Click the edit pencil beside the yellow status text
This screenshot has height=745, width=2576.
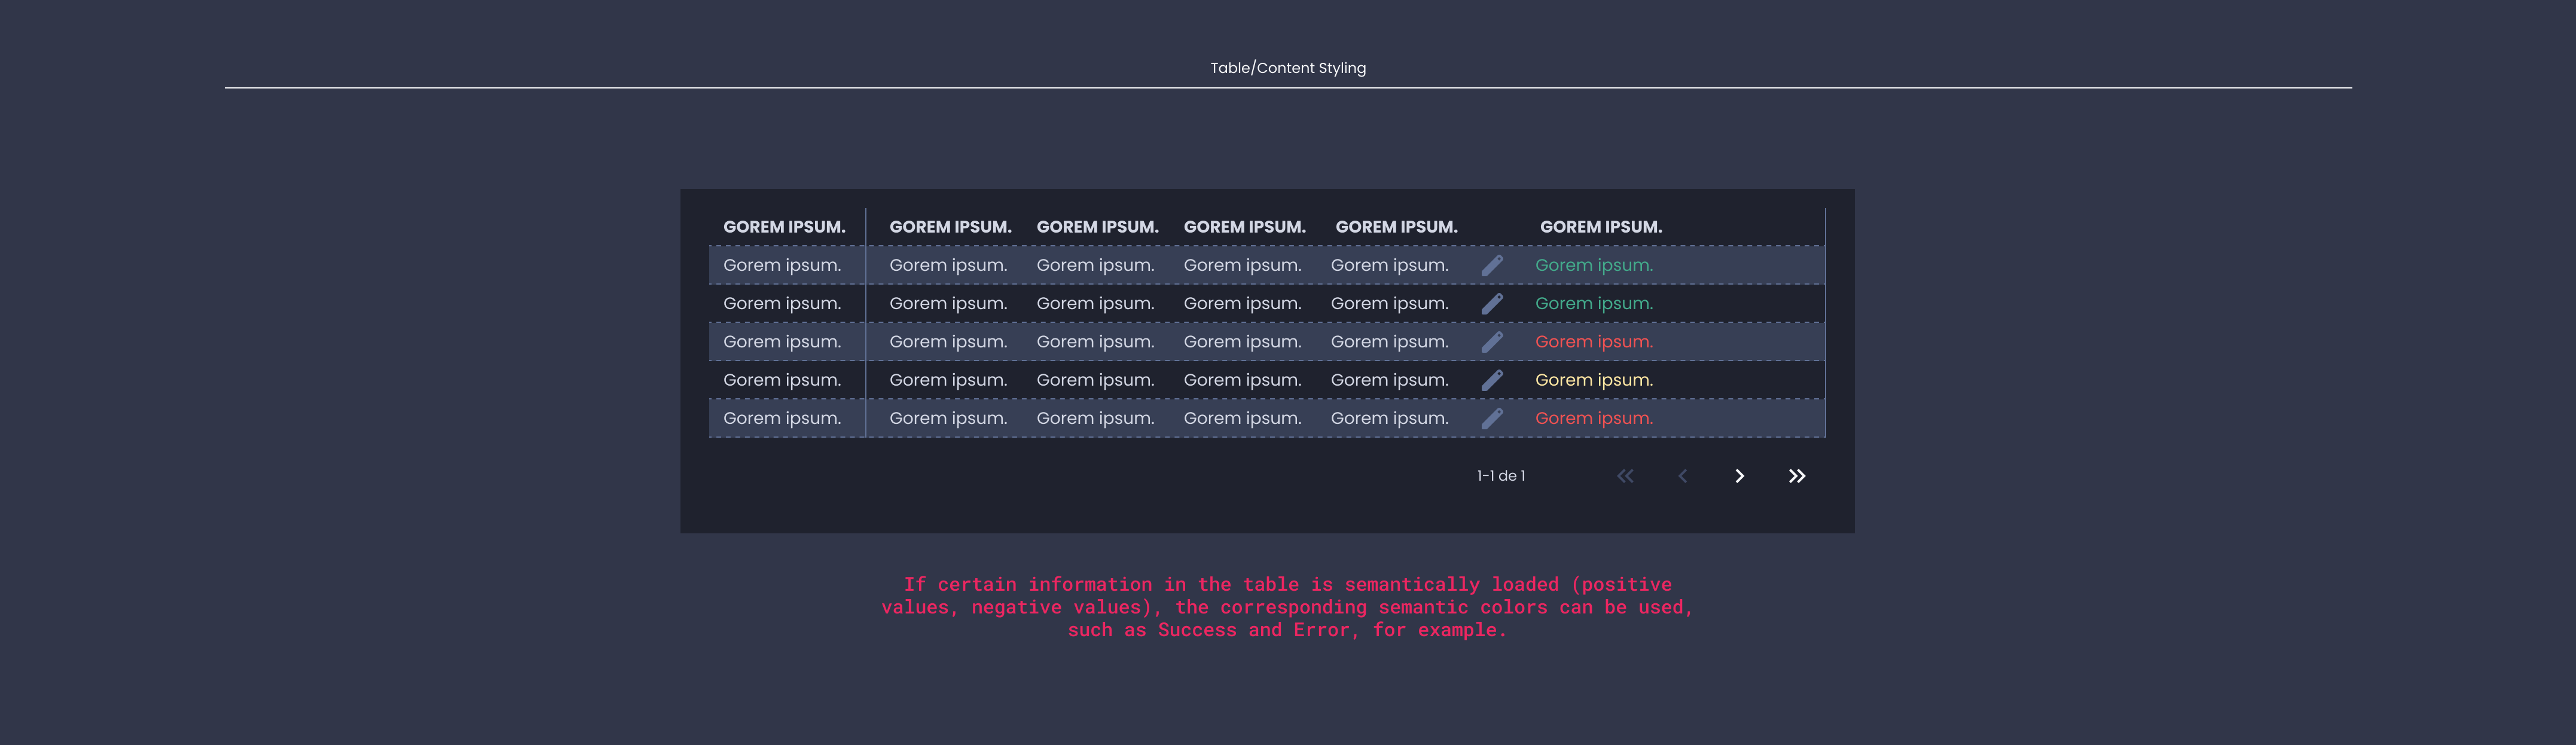(1492, 380)
